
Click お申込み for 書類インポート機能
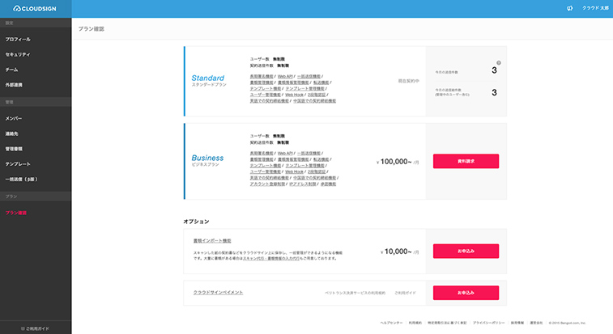point(466,251)
